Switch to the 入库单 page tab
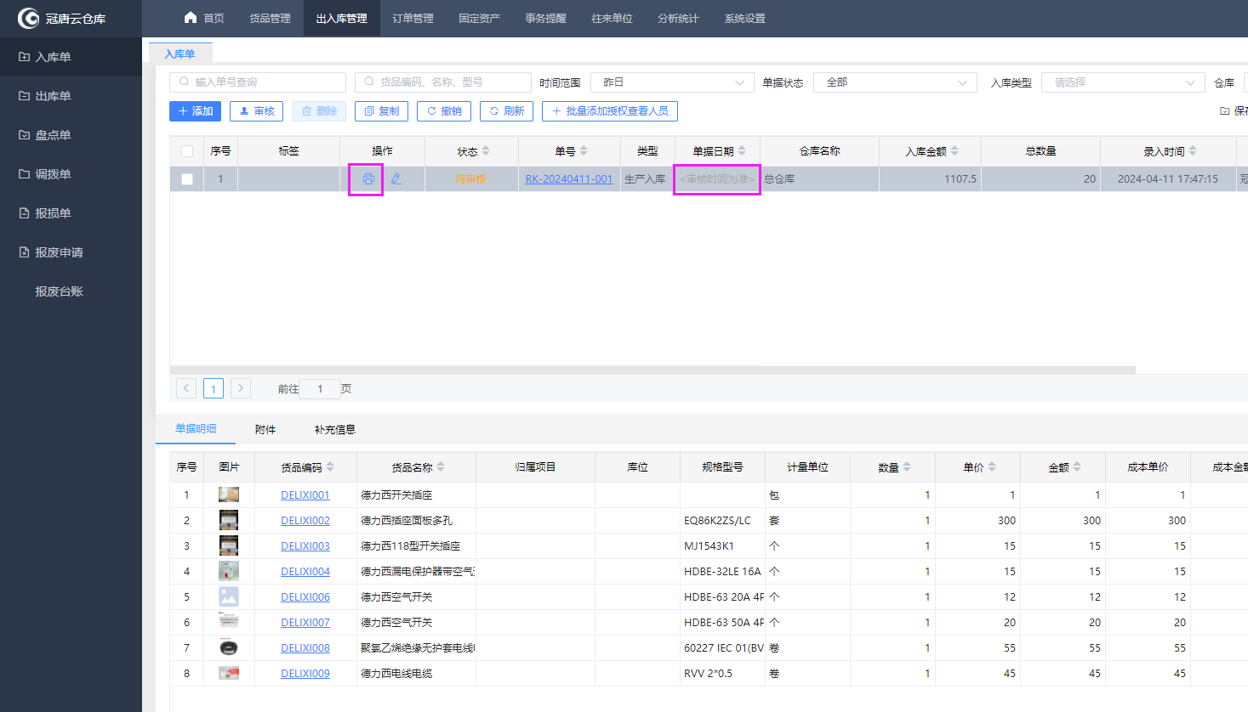The height and width of the screenshot is (712, 1248). point(180,54)
